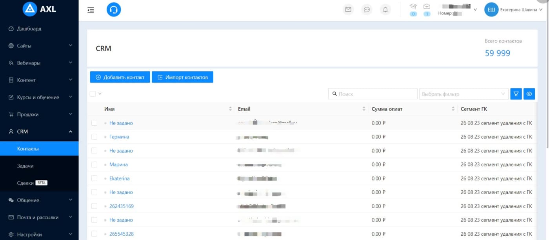Toggle column visibility with the eye button

(x=529, y=94)
